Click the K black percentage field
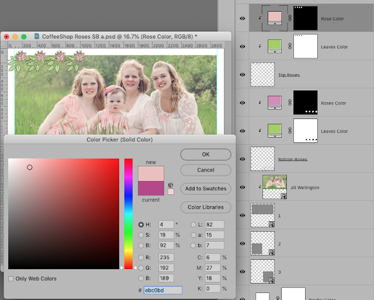This screenshot has height=300, width=374. [x=213, y=288]
